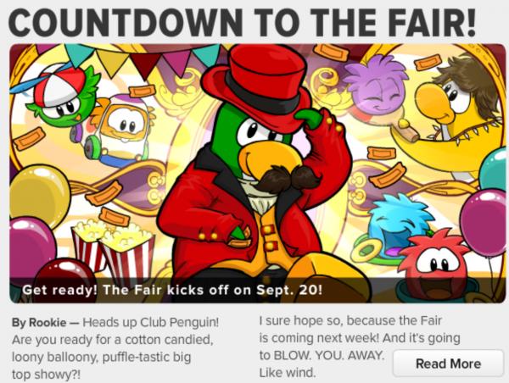The width and height of the screenshot is (509, 383).
Task: Click the dark red balloon at bottom
Action: pos(65,279)
